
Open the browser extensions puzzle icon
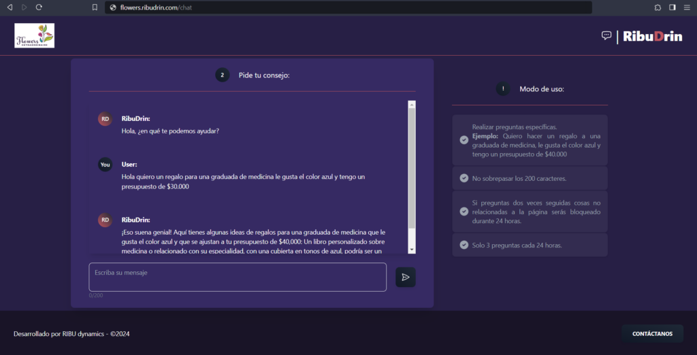pyautogui.click(x=658, y=7)
